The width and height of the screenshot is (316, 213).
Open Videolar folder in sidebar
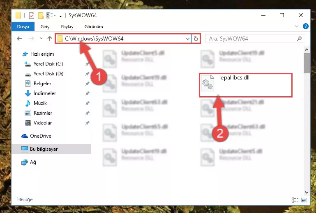(42, 123)
